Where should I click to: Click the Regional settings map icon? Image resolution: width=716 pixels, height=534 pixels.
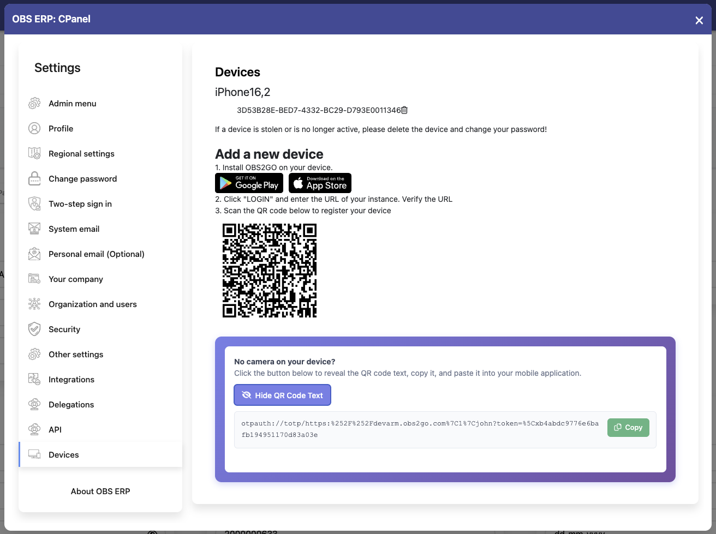pyautogui.click(x=34, y=153)
